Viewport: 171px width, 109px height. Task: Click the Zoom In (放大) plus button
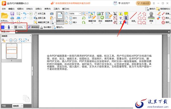coord(73,18)
